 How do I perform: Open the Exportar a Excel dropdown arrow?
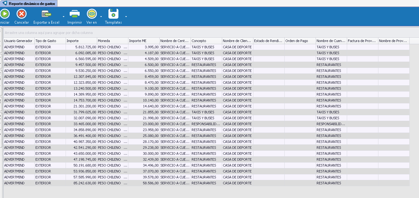coord(63,16)
